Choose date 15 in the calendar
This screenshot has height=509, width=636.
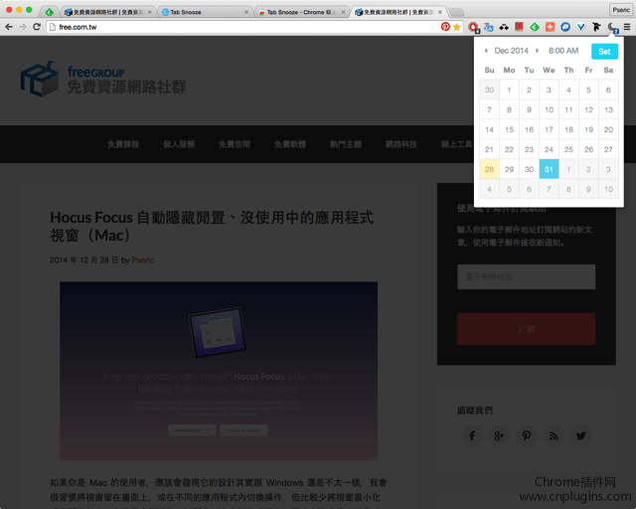509,129
